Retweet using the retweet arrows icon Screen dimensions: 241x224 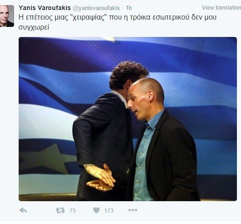click(x=60, y=210)
